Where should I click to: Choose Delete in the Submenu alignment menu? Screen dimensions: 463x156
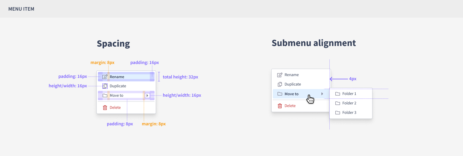[x=290, y=106]
